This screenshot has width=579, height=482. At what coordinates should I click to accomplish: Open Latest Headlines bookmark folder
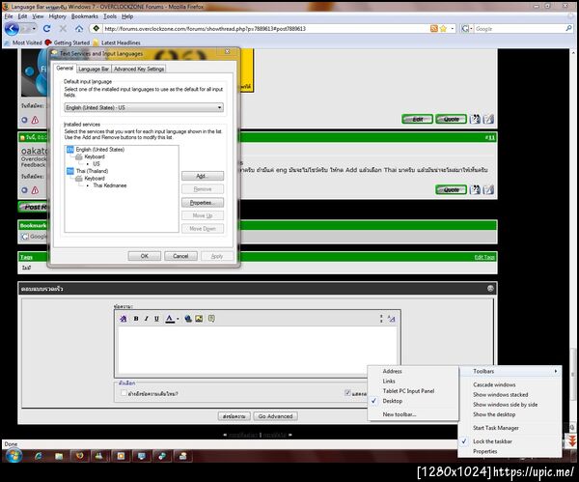click(117, 43)
